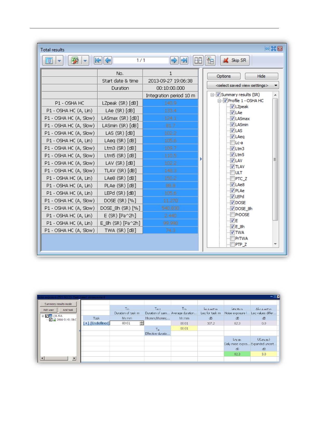The image size is (309, 438).
Task: Jump to last record arrow icon
Action: (x=184, y=60)
